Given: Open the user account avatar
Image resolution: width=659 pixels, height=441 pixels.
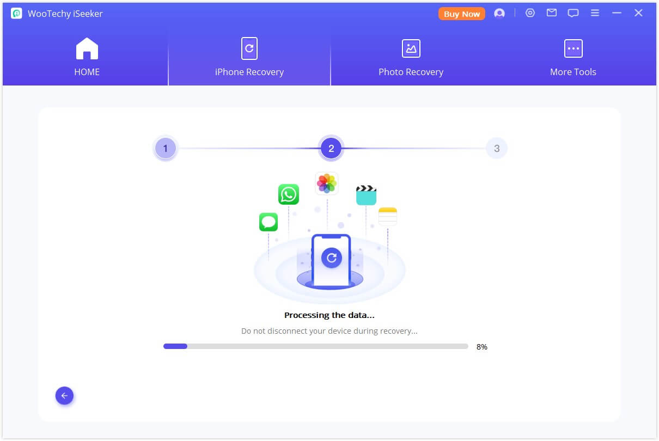Looking at the screenshot, I should [499, 13].
